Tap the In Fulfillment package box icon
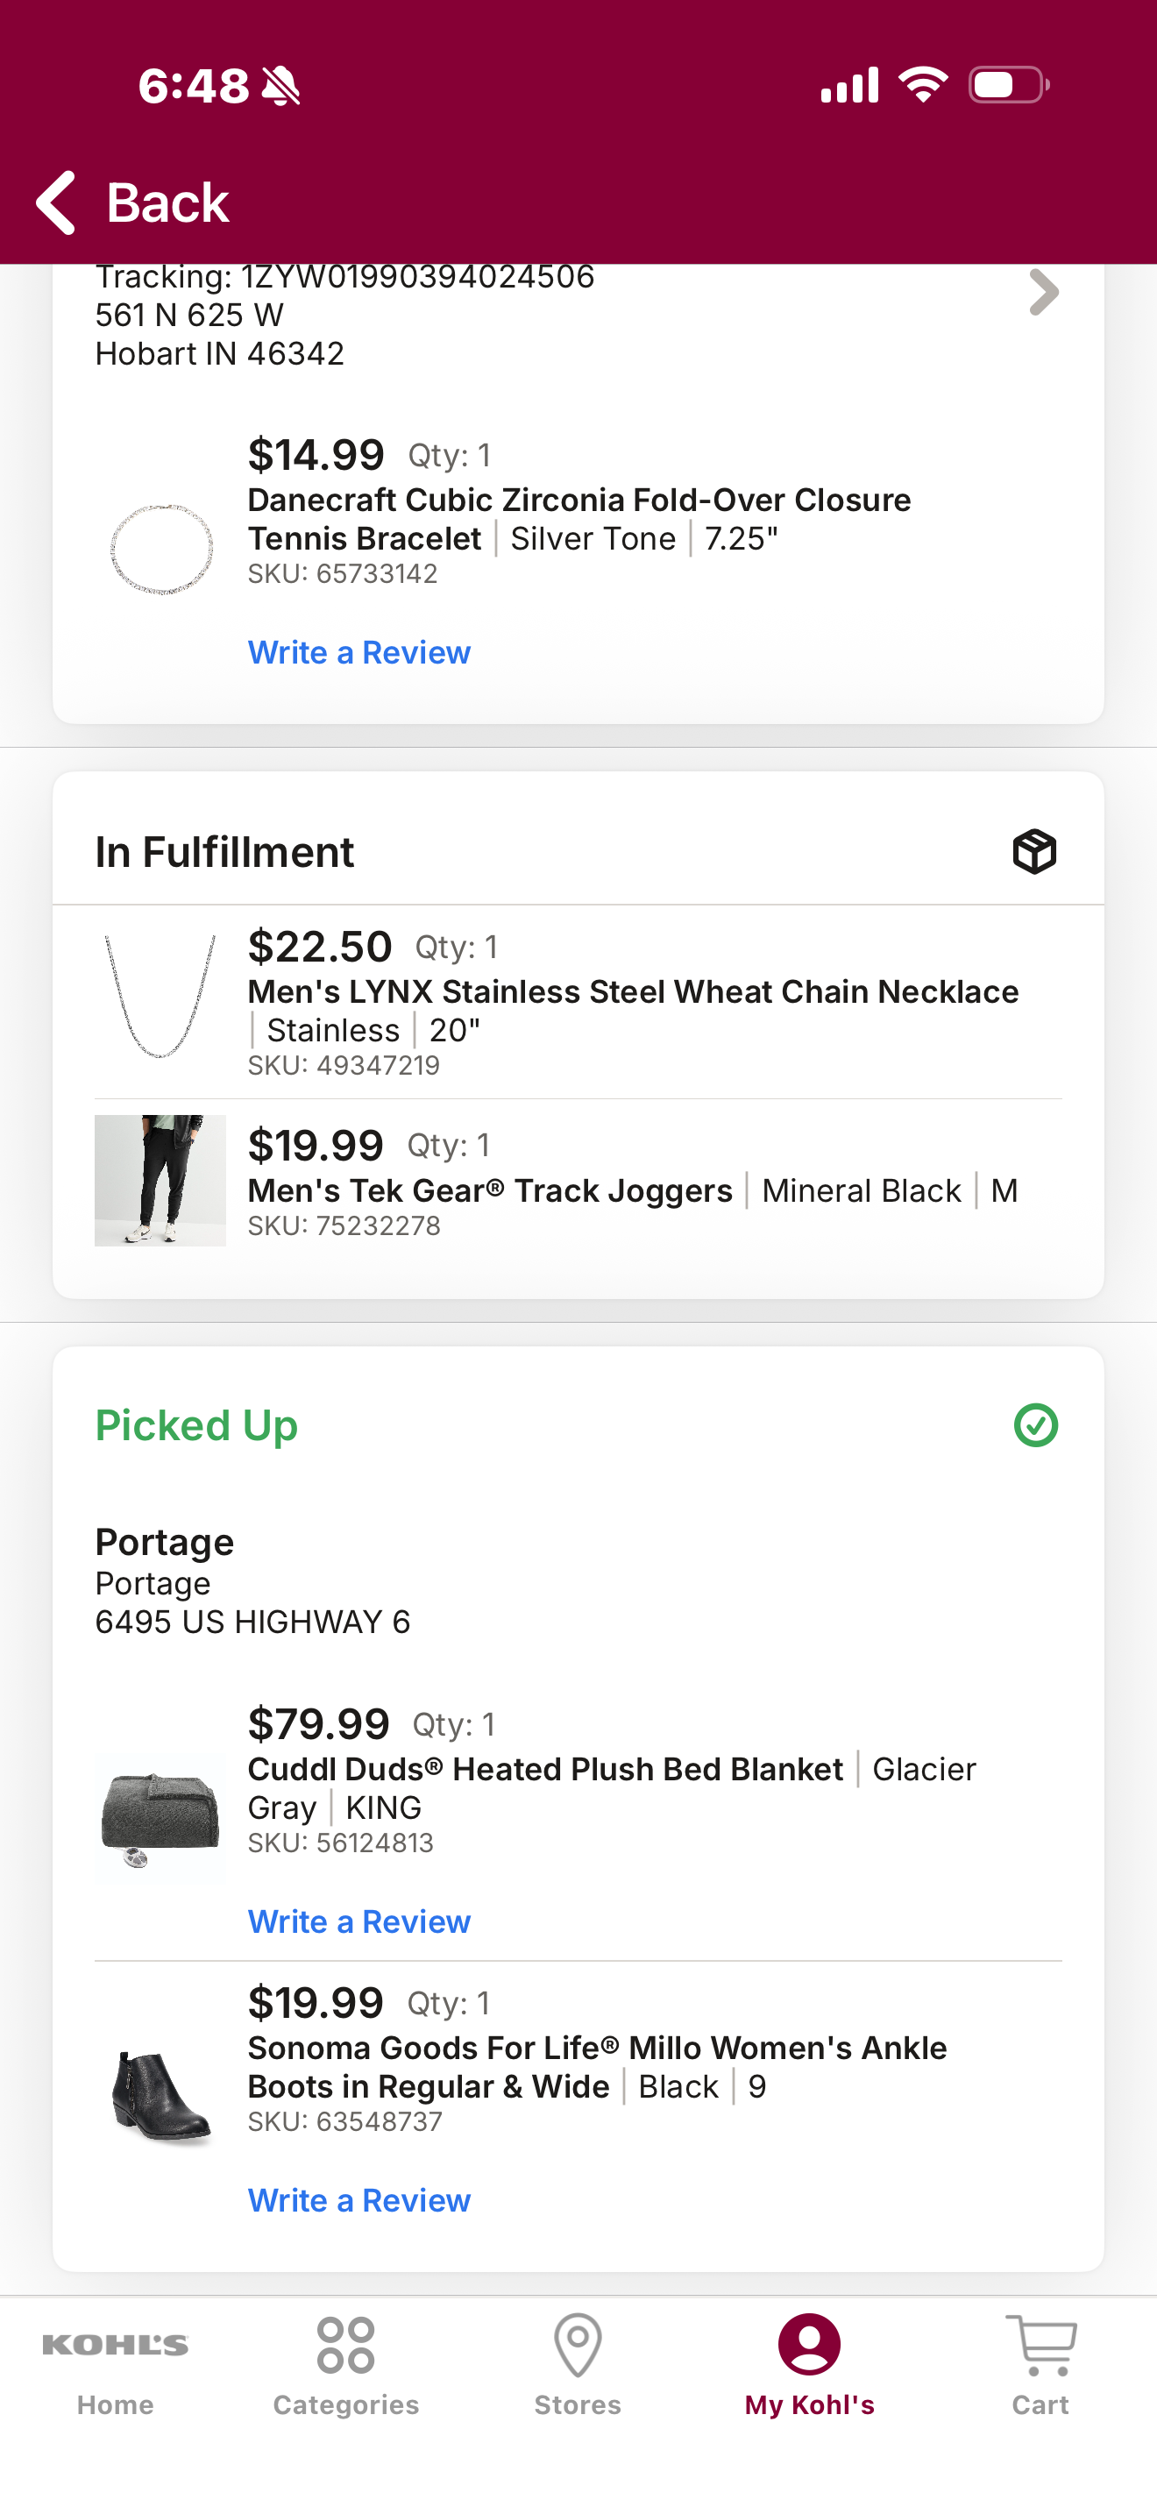 (1034, 852)
